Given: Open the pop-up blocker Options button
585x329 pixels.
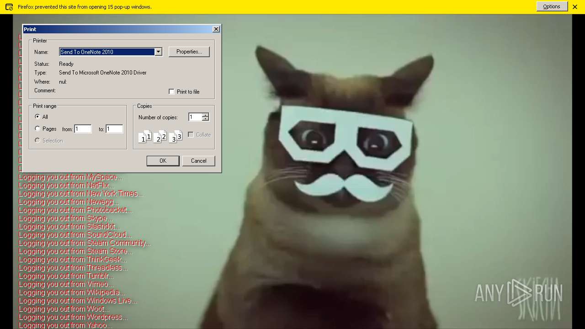Looking at the screenshot, I should click(x=552, y=6).
